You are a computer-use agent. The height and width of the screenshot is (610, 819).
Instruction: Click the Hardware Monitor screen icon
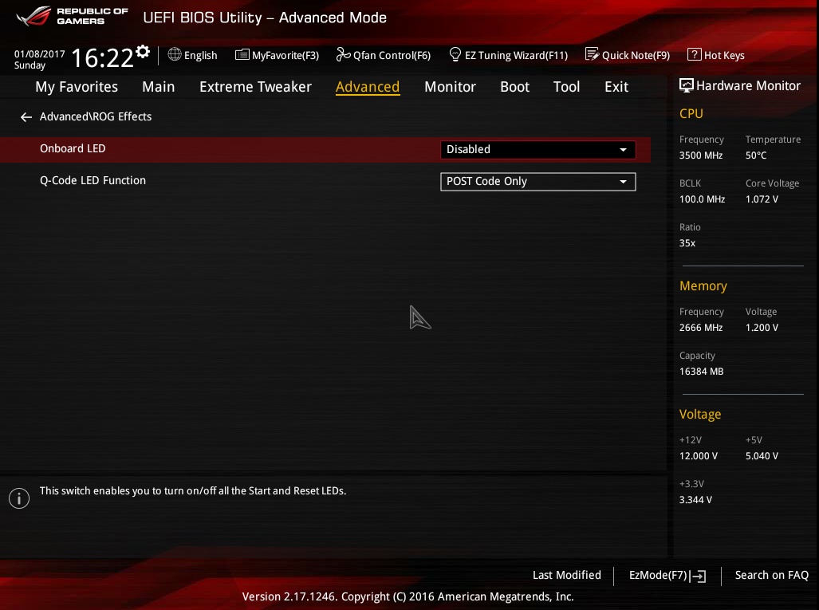coord(687,85)
